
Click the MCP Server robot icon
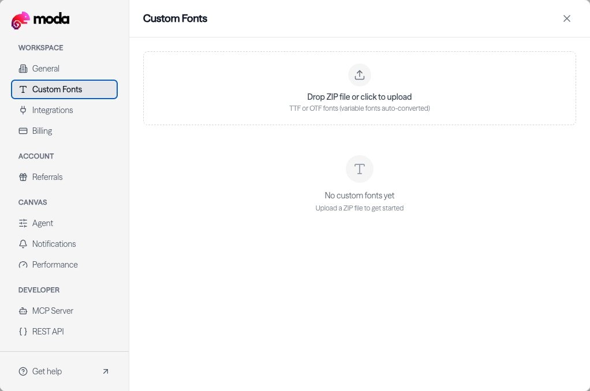[23, 311]
